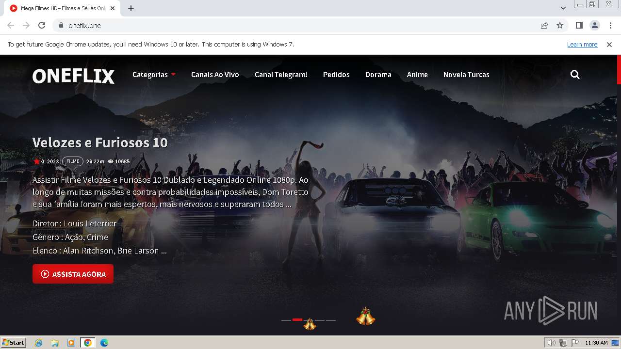This screenshot has height=349, width=621.
Task: Open Canais Ao Vivo menu item
Action: coord(215,75)
